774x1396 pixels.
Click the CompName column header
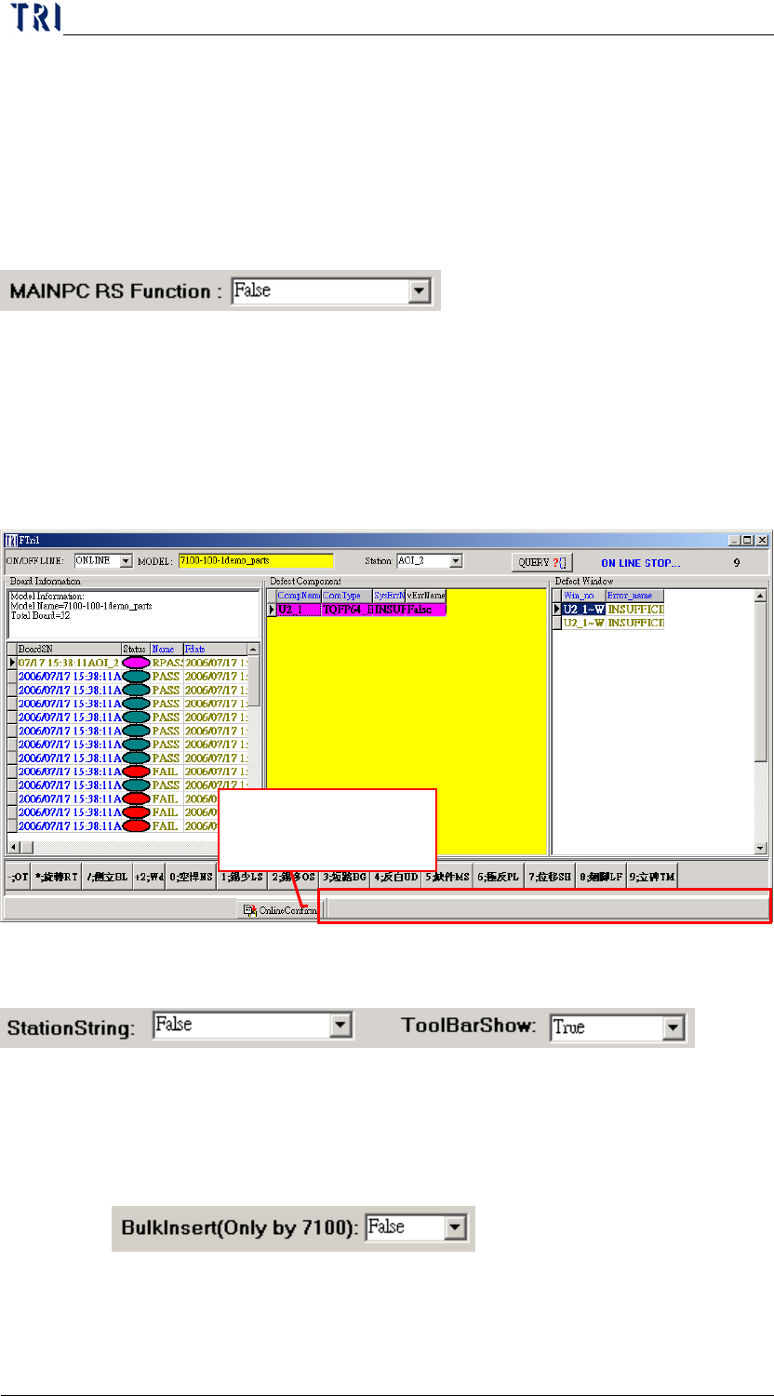[299, 596]
